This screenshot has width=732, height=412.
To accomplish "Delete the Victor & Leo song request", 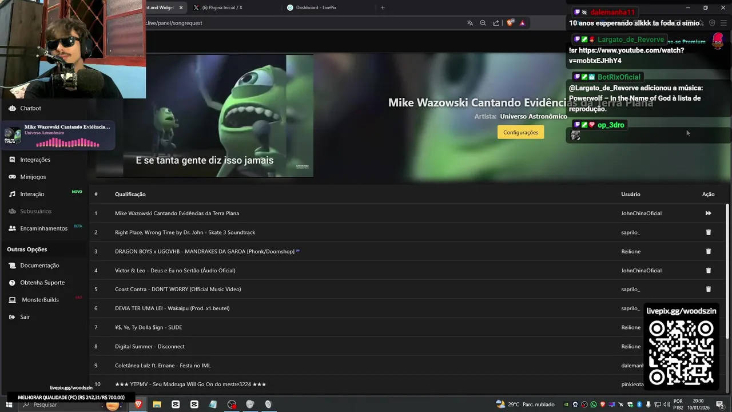I will pos(708,270).
